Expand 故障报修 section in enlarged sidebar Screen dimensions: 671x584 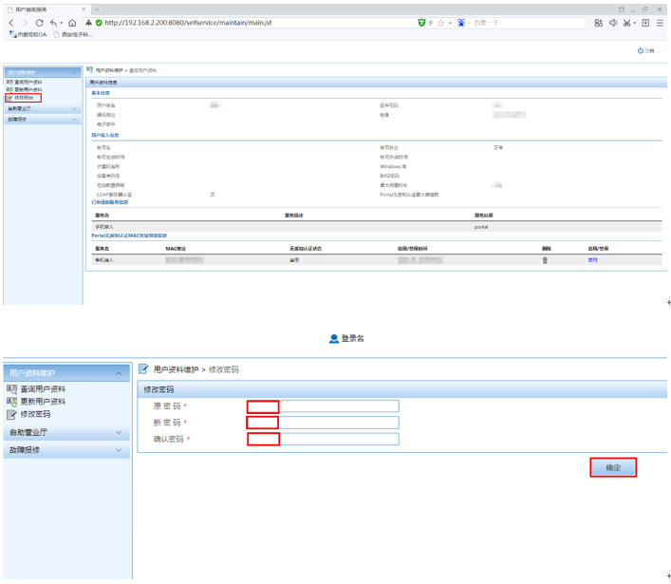pos(65,450)
